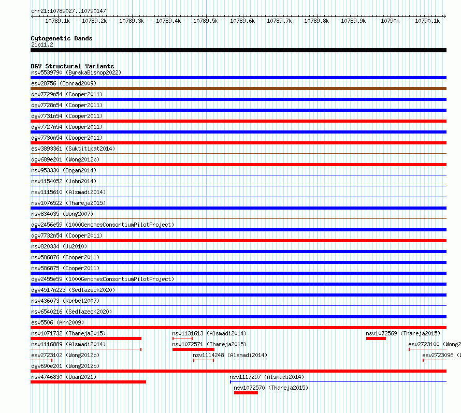Select dgv4517n223 (Sedlazeck2020) label

pos(73,290)
